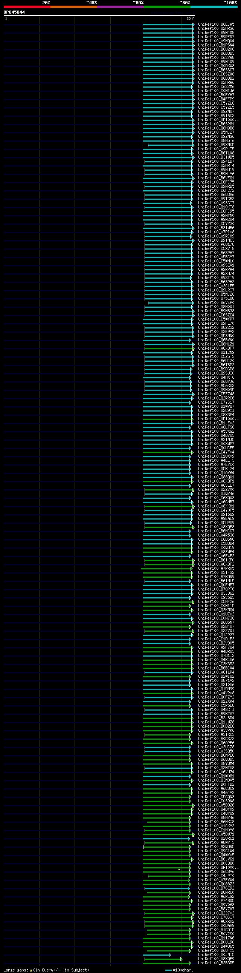Select the UniRef100_A8XQE9 label
This screenshot has height=973, width=241.
pos(216,959)
